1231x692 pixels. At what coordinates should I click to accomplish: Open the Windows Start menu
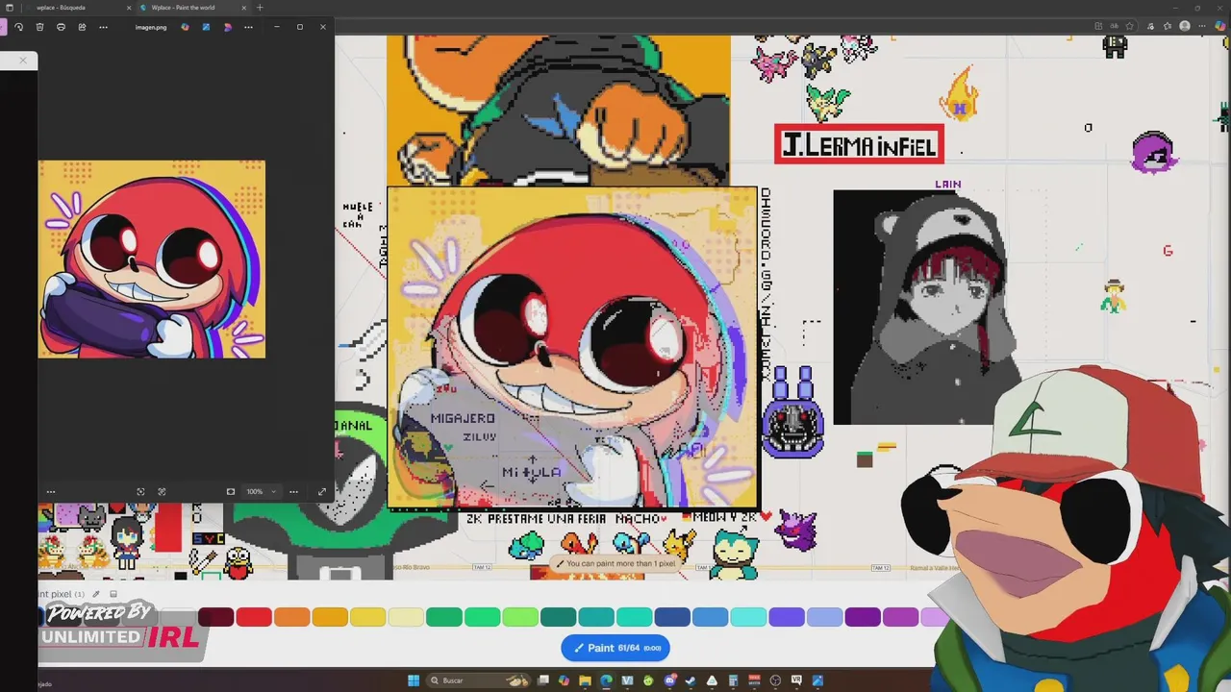coord(414,680)
